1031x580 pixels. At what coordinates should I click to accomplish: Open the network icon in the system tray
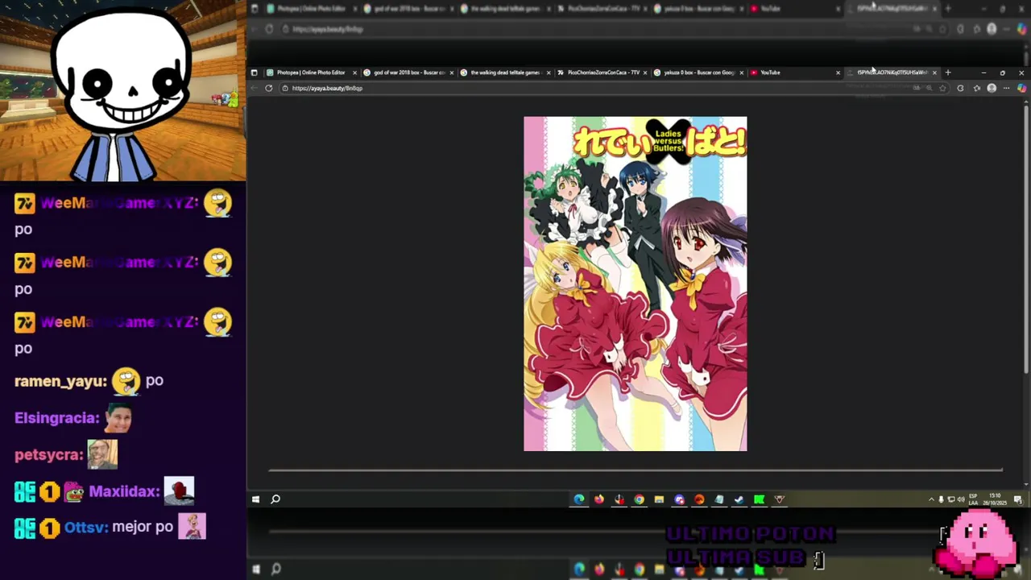pyautogui.click(x=951, y=499)
